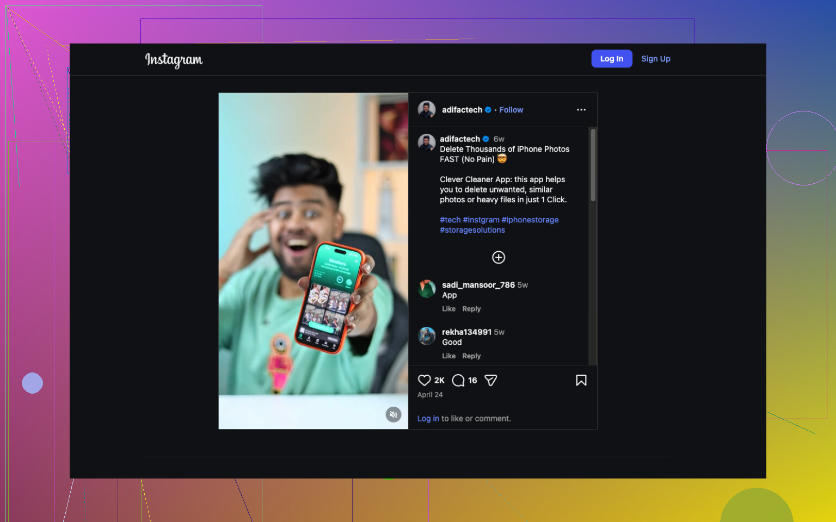Click the 6w caption timestamp
This screenshot has height=522, width=836.
pos(499,139)
